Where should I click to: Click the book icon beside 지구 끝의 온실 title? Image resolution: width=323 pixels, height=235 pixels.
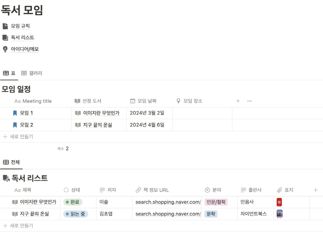tap(15, 214)
